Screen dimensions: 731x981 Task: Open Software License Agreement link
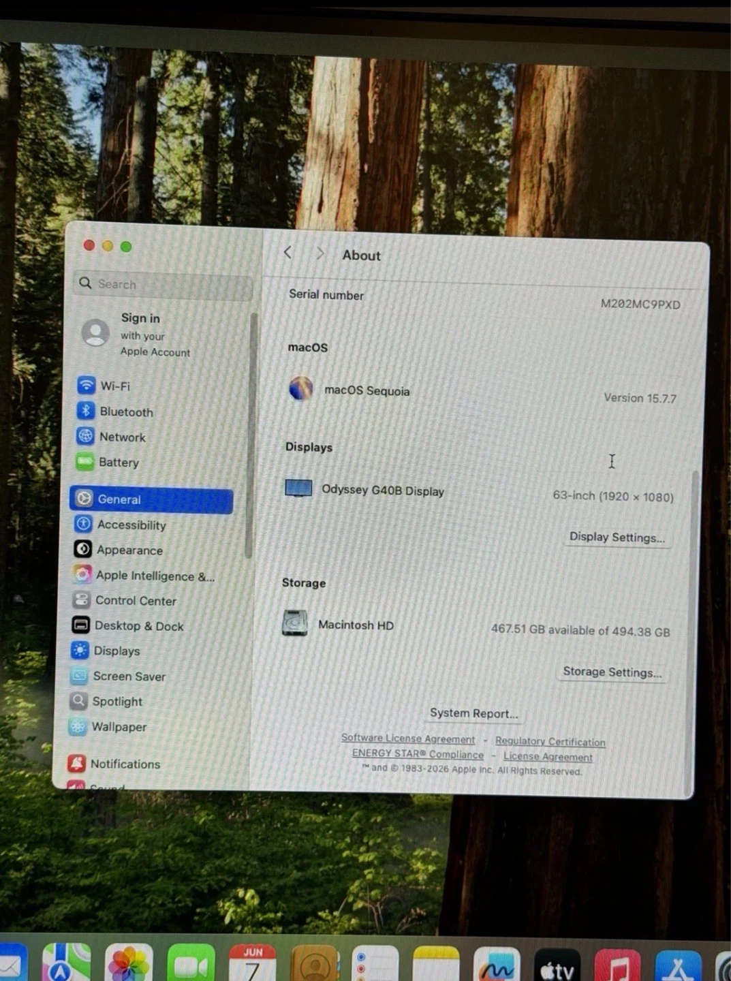point(407,738)
